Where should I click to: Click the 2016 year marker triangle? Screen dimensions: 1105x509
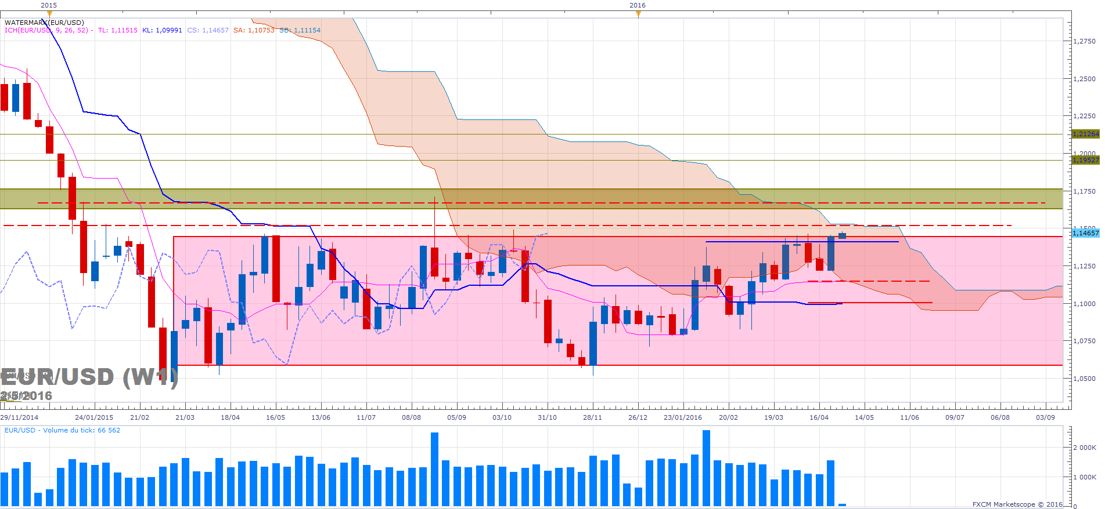coord(638,13)
